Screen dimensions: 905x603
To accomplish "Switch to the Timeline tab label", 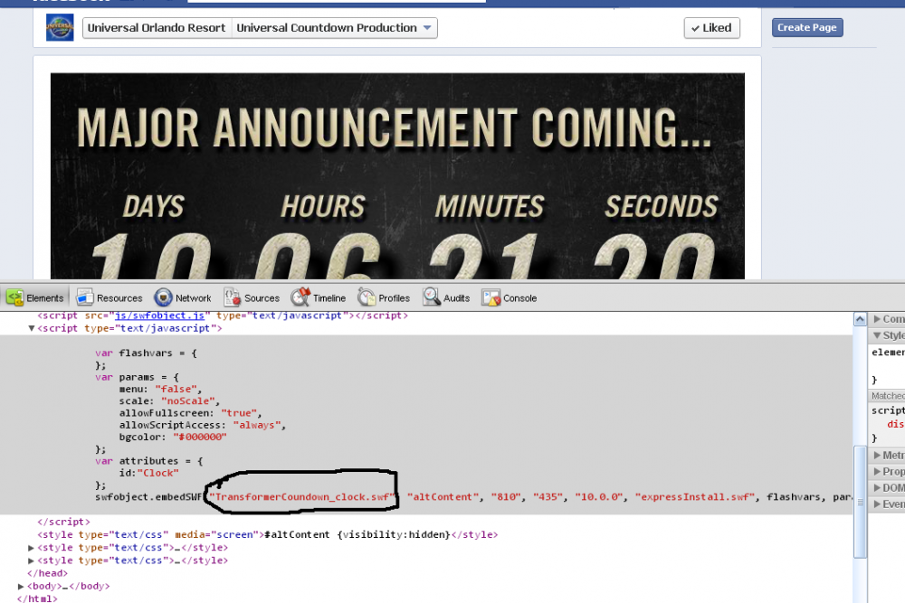I will click(329, 298).
